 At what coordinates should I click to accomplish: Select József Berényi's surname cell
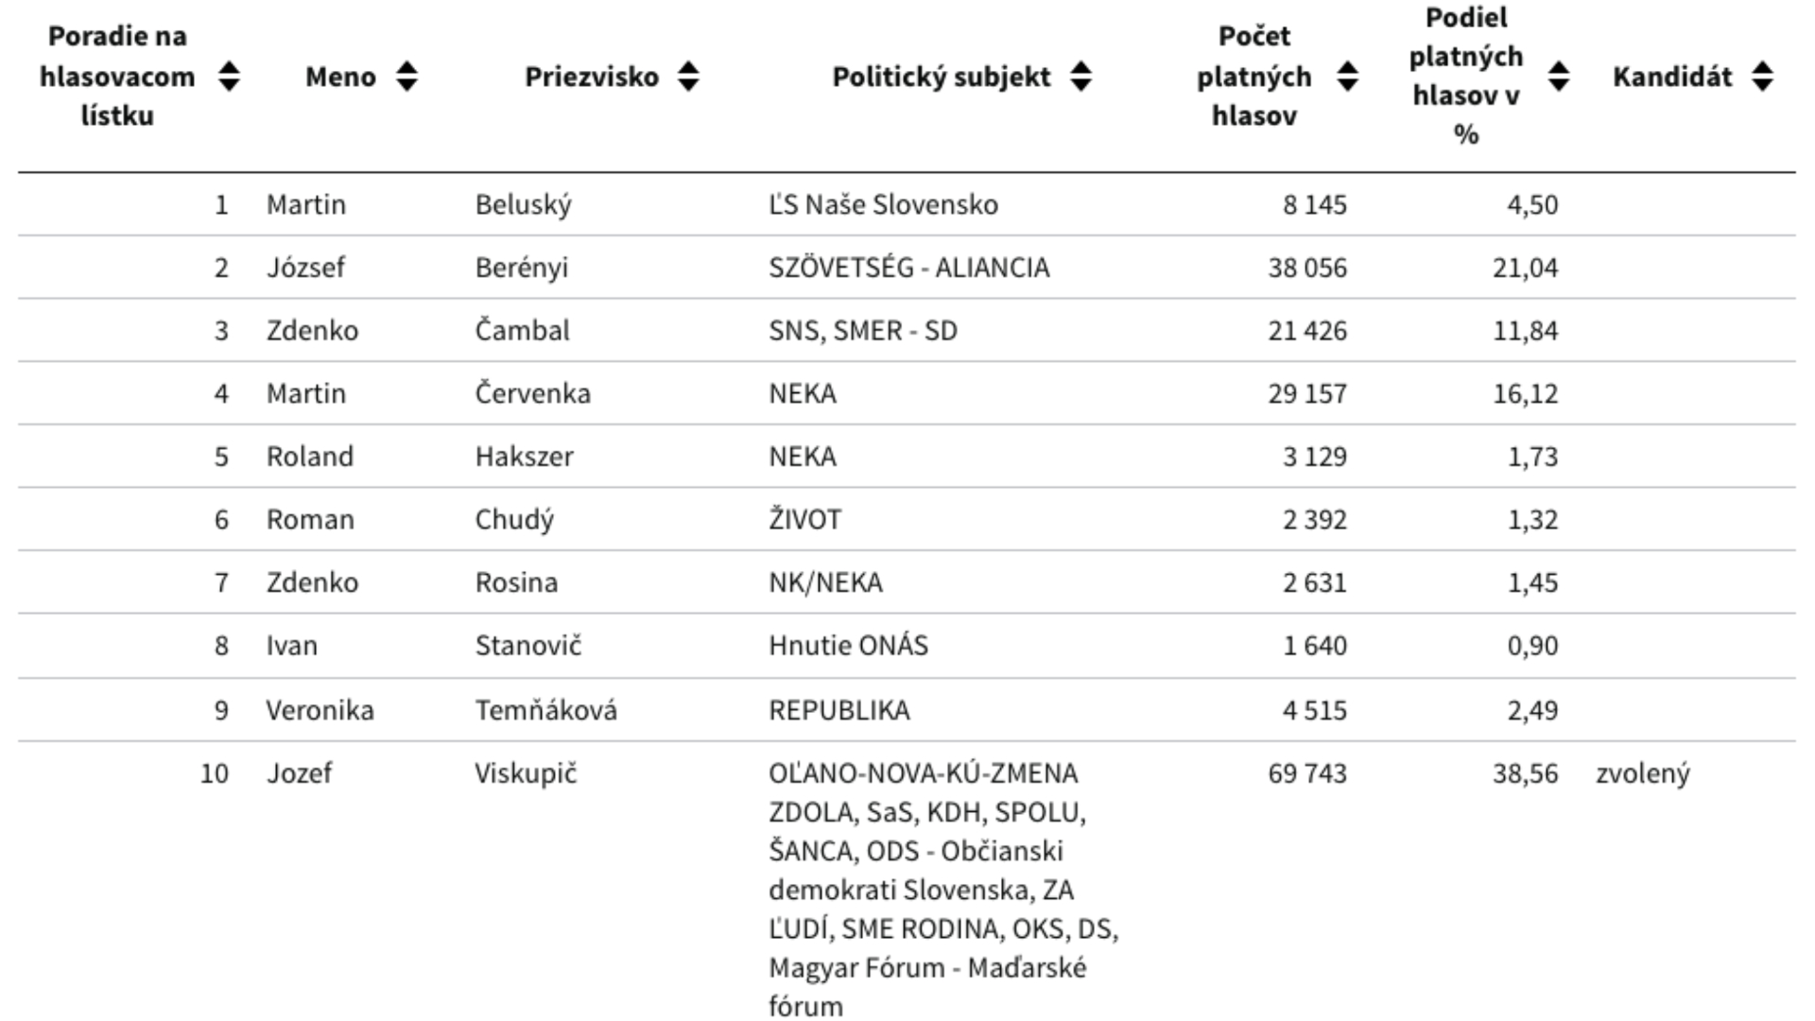pyautogui.click(x=521, y=268)
